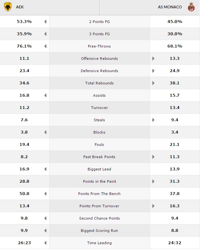Image resolution: width=200 pixels, height=250 pixels.
Task: Click the Turnover stat label
Action: pos(99,108)
